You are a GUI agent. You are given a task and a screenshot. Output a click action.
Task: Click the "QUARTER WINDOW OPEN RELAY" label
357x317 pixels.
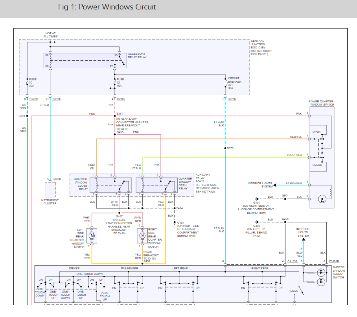[x=185, y=184]
